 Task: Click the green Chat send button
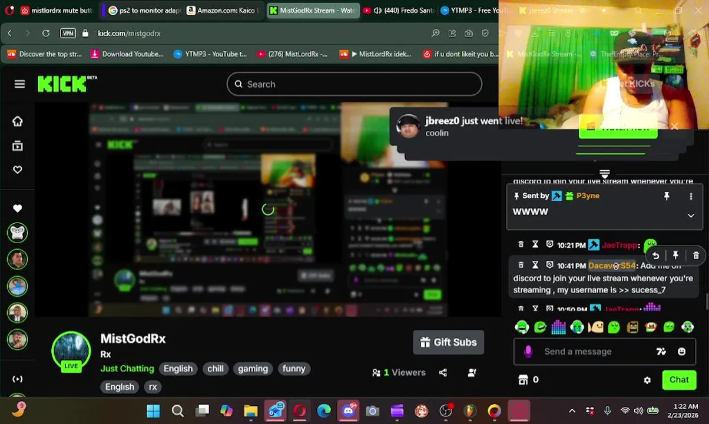[x=678, y=380]
